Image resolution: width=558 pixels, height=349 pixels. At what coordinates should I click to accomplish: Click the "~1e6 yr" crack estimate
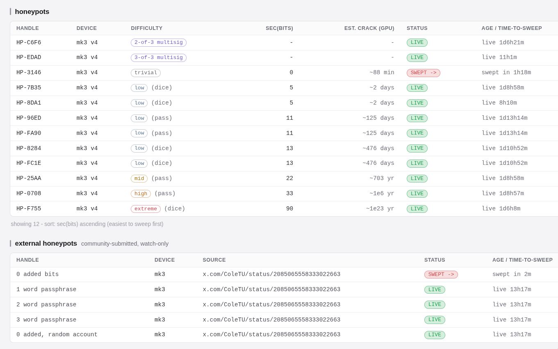pos(382,194)
